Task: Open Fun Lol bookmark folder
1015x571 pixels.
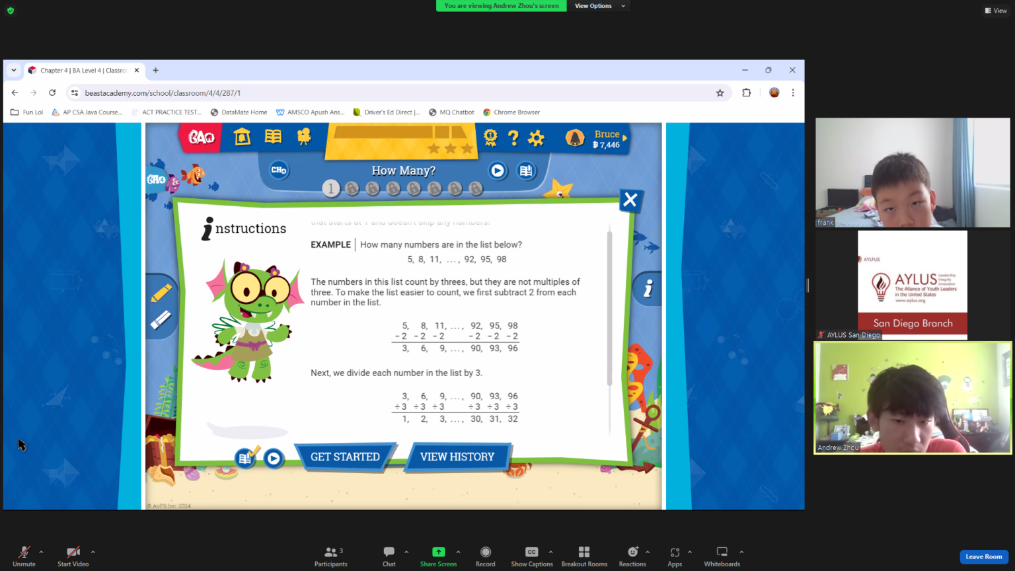Action: [x=27, y=112]
